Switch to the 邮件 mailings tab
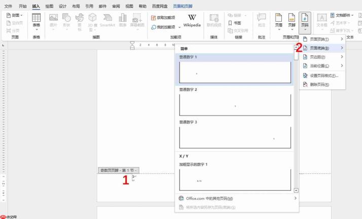This screenshot has height=219, width=362. (102, 6)
